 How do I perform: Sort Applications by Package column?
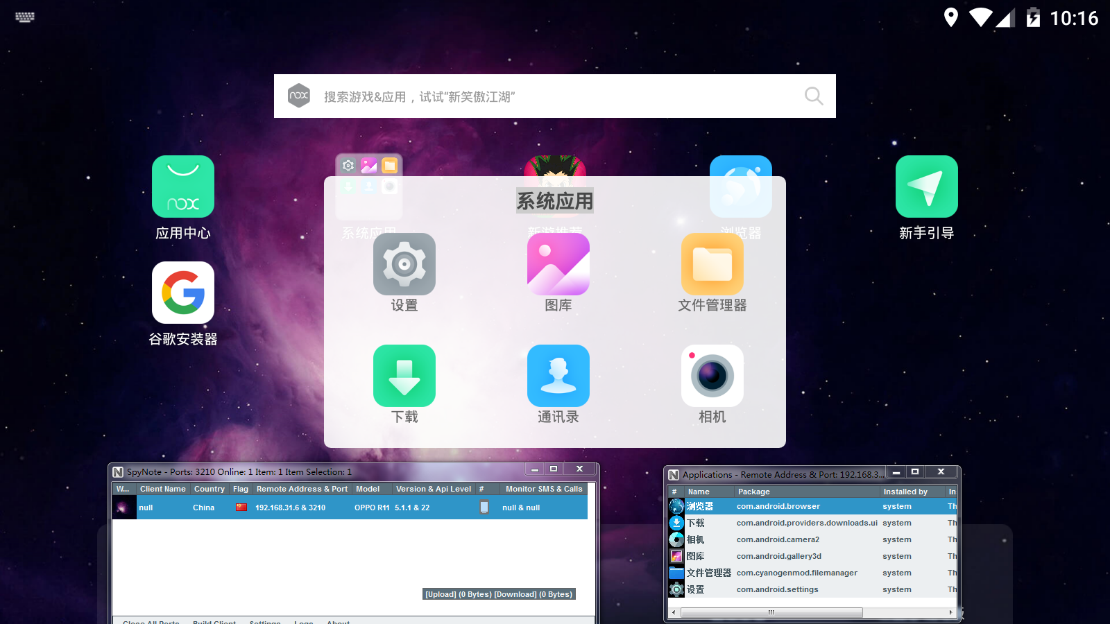click(808, 492)
